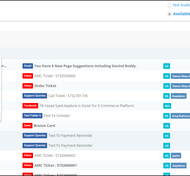This screenshot has height=176, width=190.
Task: Click US badge on Bronze Card row
Action: pos(167,126)
